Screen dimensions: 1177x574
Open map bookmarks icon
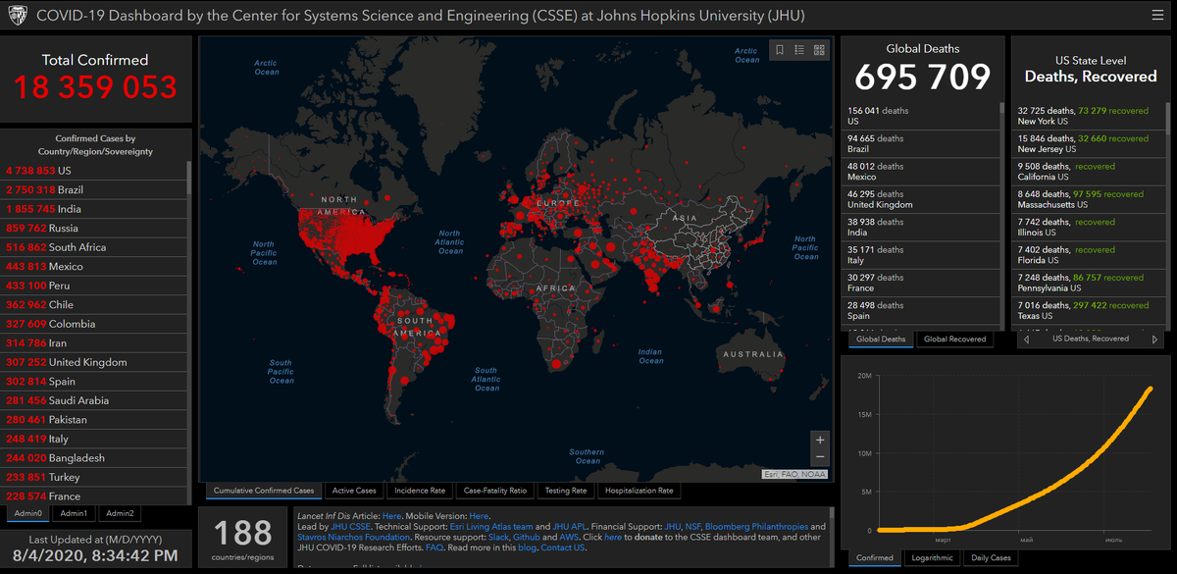(x=780, y=50)
